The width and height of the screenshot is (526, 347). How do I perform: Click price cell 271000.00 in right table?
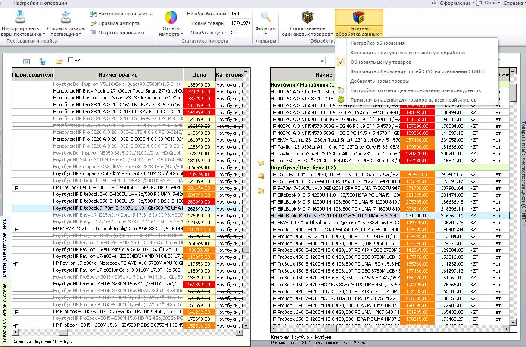coord(417,216)
